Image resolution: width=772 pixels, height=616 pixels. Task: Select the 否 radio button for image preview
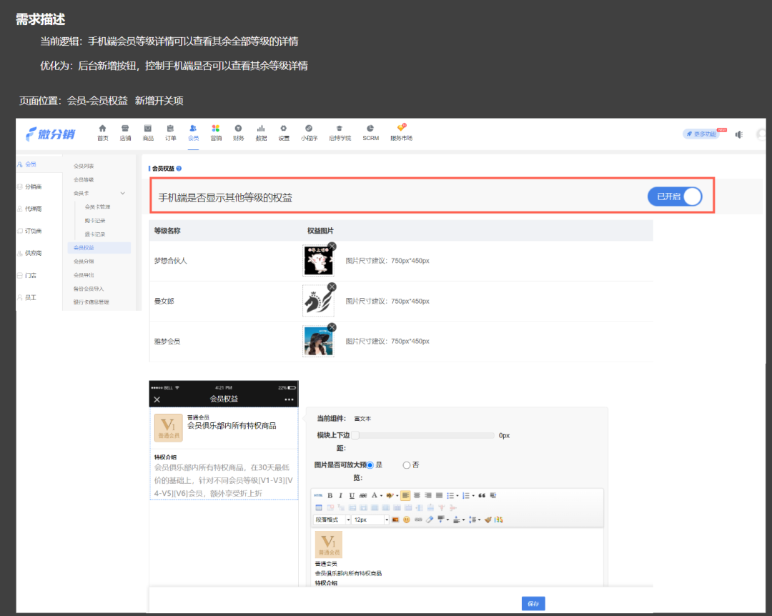point(407,465)
